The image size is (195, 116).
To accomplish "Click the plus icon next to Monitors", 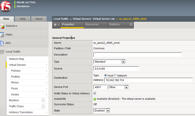I will click(43, 100).
